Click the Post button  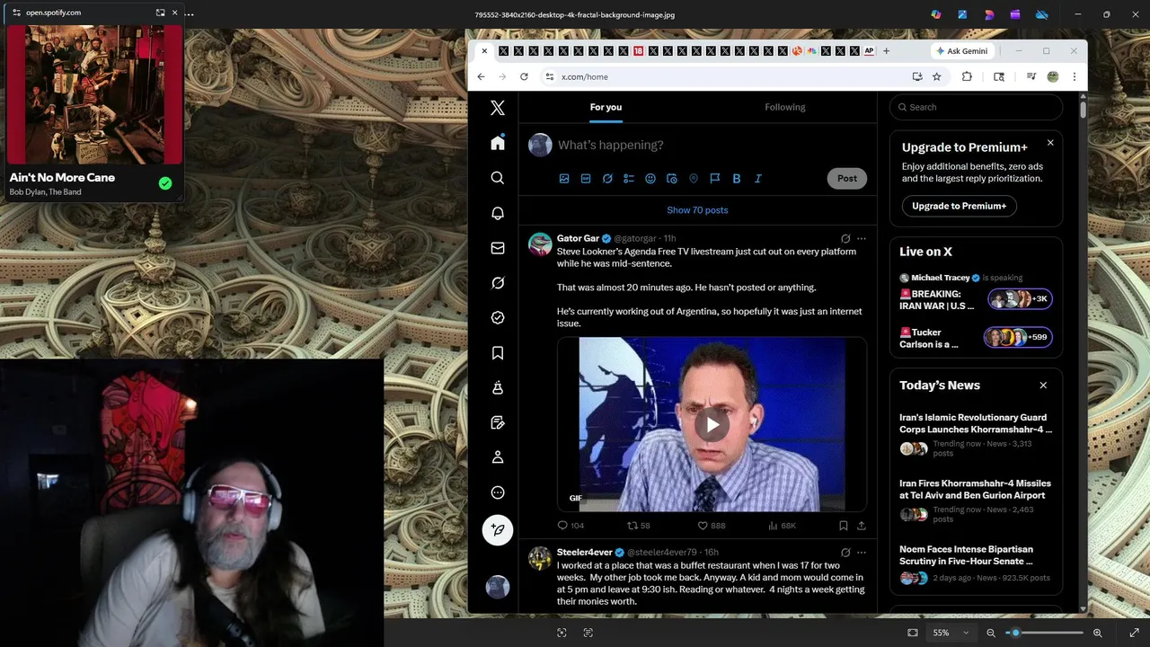(x=847, y=178)
